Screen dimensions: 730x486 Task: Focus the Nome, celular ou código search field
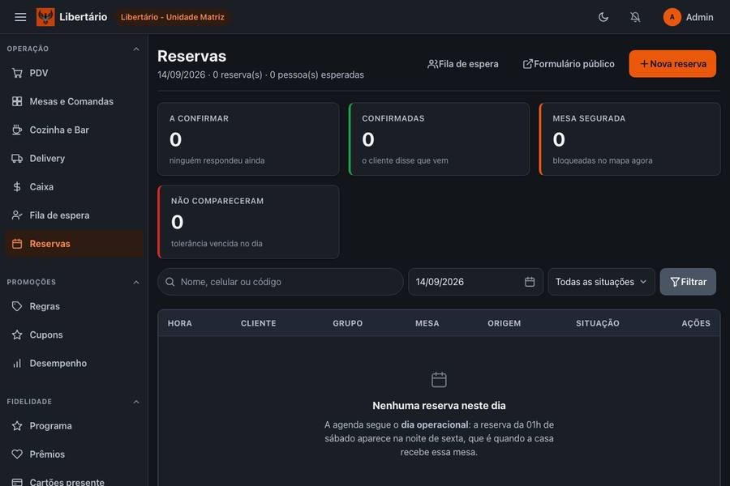pyautogui.click(x=281, y=282)
